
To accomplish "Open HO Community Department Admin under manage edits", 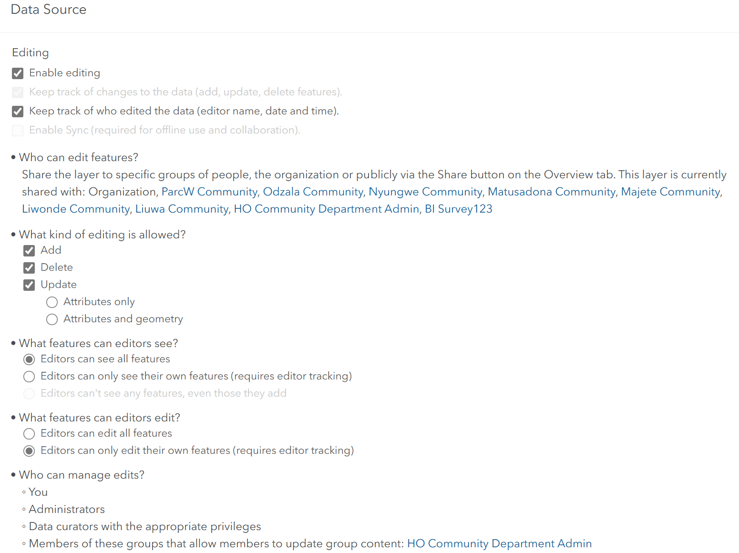I will (x=499, y=543).
